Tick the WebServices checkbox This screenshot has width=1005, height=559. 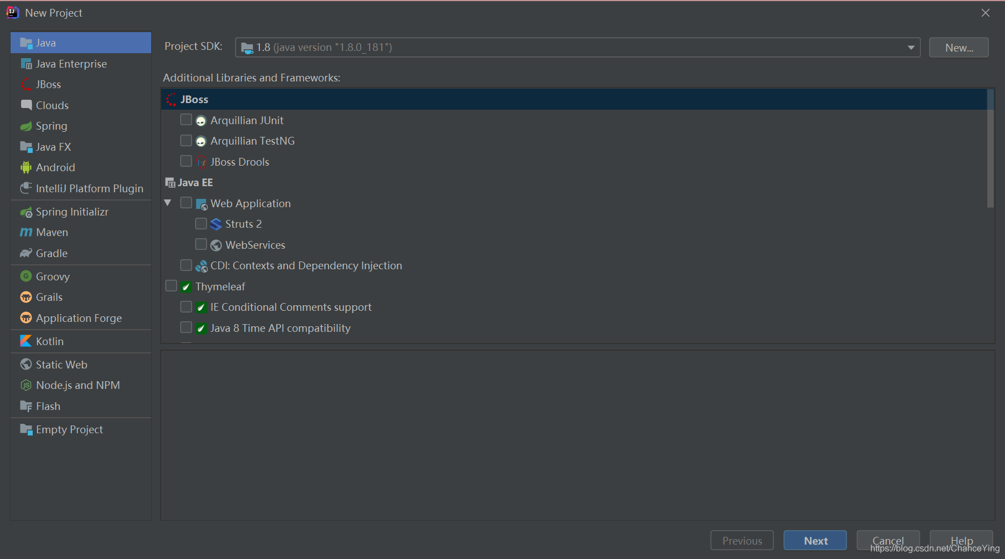pyautogui.click(x=201, y=244)
